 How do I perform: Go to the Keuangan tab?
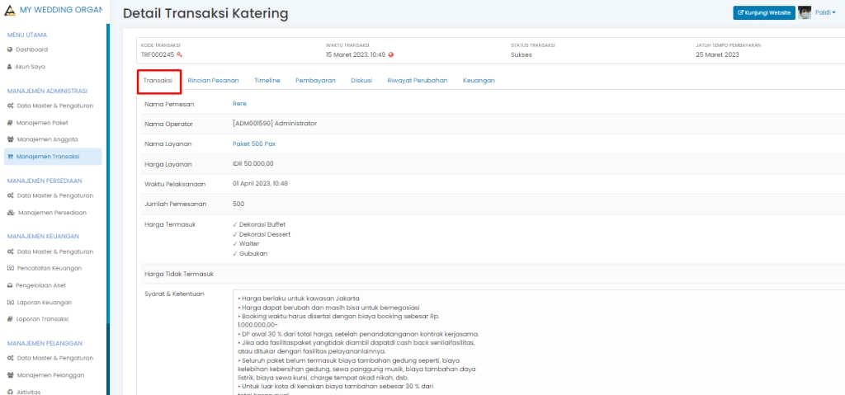tap(479, 80)
